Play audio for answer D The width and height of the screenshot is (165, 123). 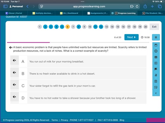point(15,97)
